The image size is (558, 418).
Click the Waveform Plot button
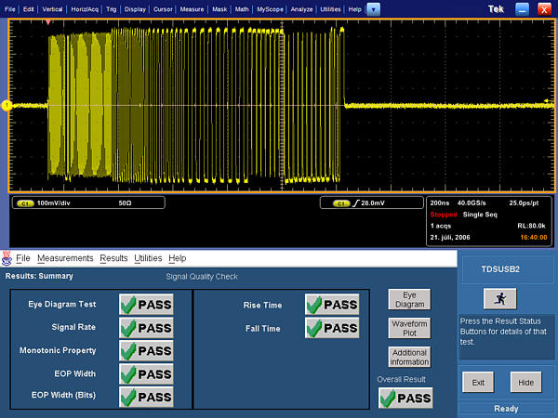[409, 328]
